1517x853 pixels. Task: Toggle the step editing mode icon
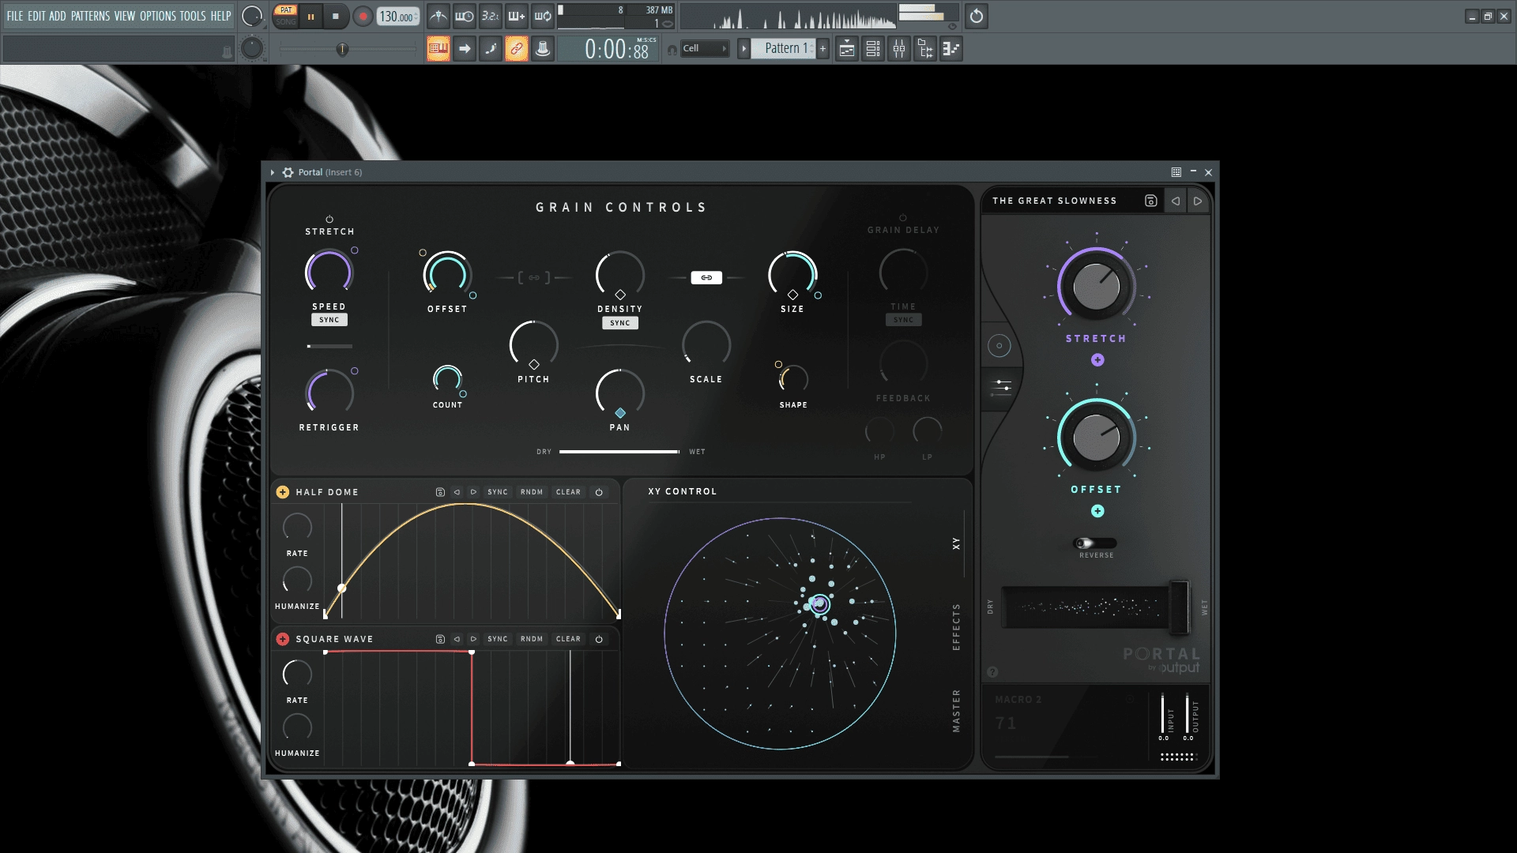(x=491, y=49)
